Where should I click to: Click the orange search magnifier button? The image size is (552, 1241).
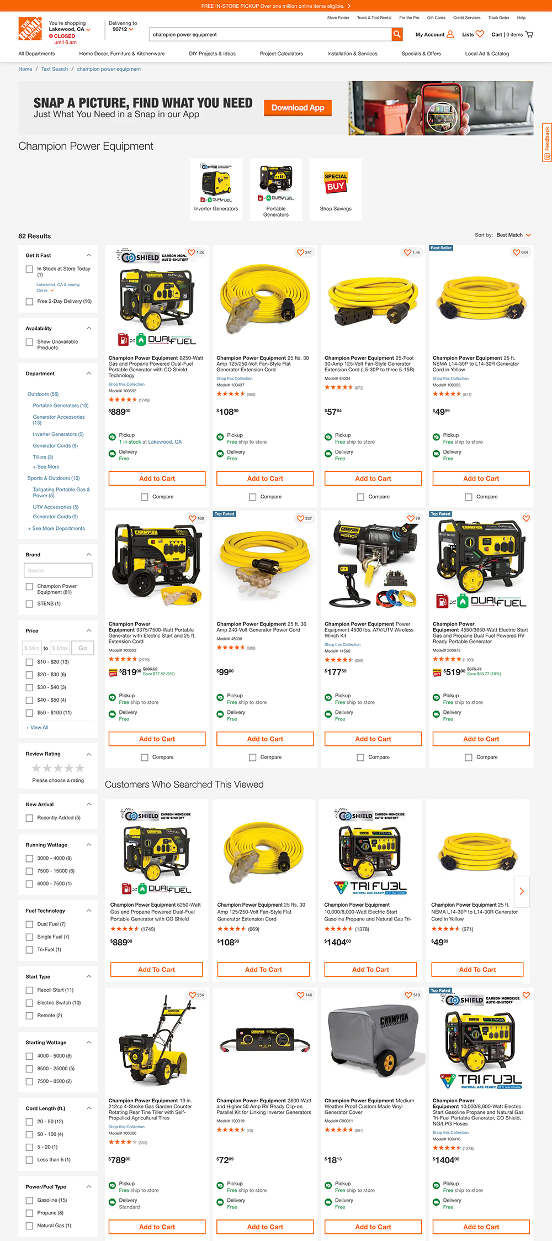(397, 34)
